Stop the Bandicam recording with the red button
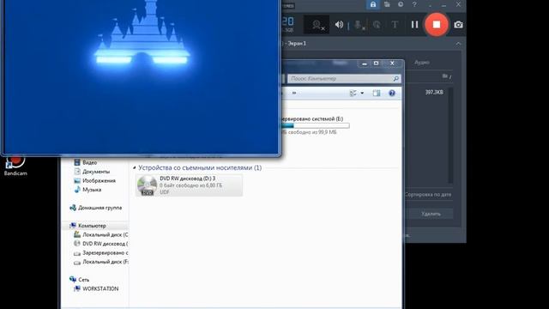Image resolution: width=549 pixels, height=309 pixels. (437, 25)
